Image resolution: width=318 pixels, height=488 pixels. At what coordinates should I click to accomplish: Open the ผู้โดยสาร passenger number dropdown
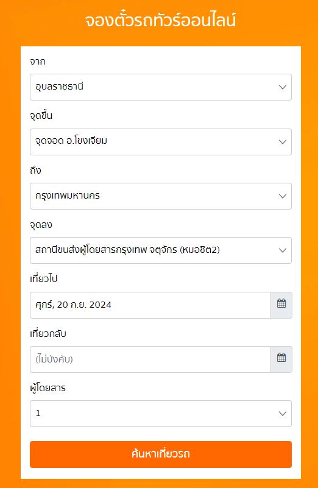[161, 414]
